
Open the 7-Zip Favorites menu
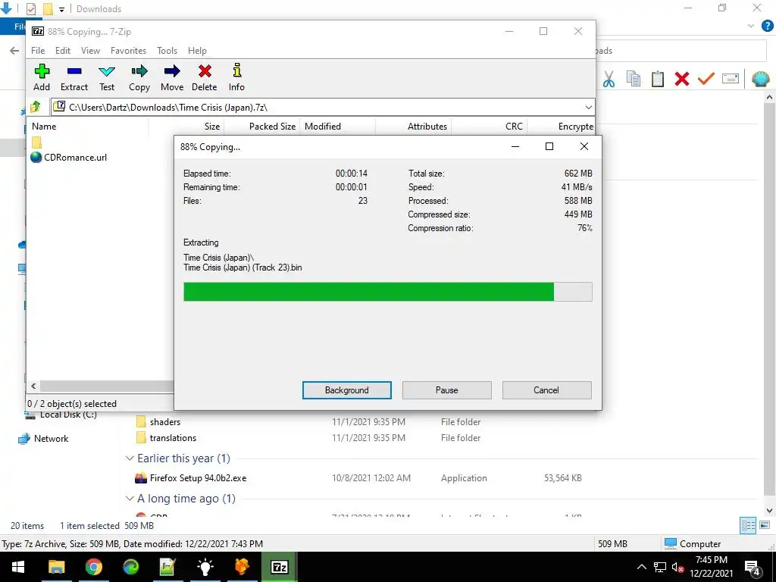[128, 51]
